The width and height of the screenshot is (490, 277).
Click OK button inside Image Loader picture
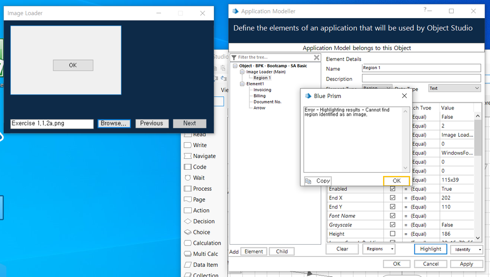(73, 65)
